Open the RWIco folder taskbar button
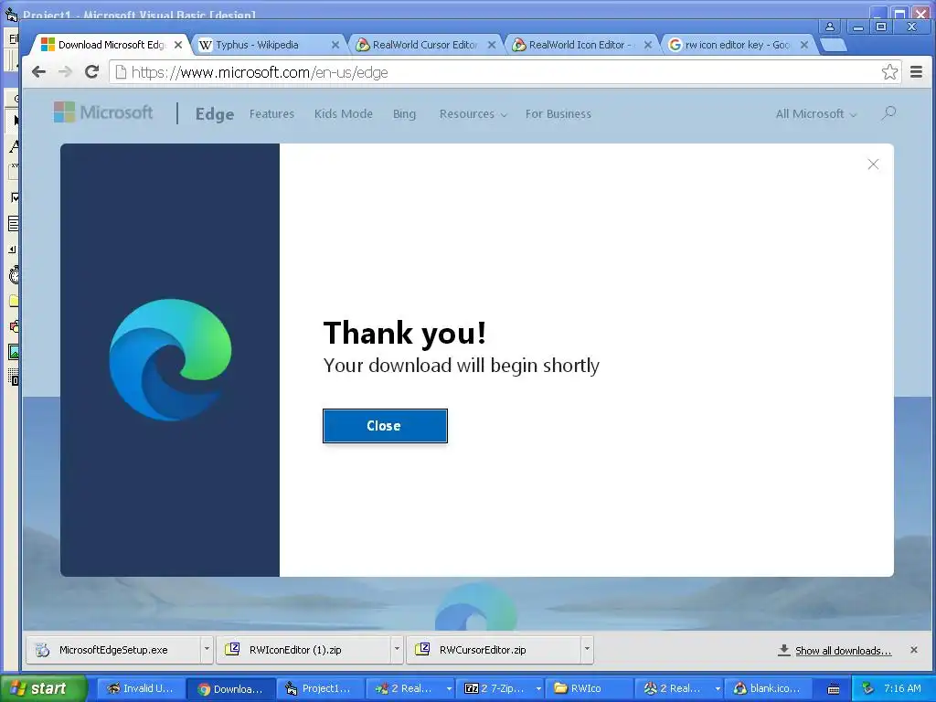Viewport: 936px width, 702px height. pos(589,688)
